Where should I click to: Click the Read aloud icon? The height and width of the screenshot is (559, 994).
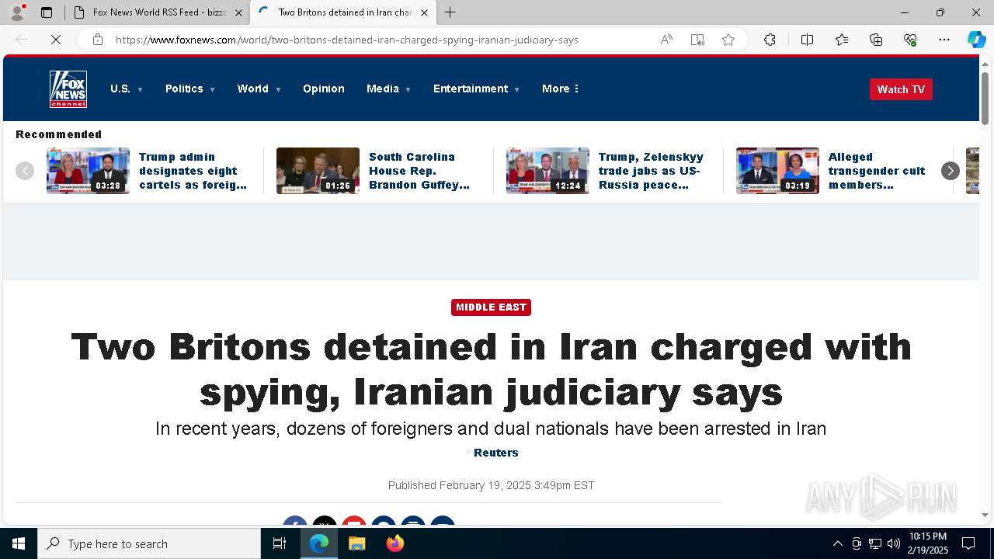point(666,40)
